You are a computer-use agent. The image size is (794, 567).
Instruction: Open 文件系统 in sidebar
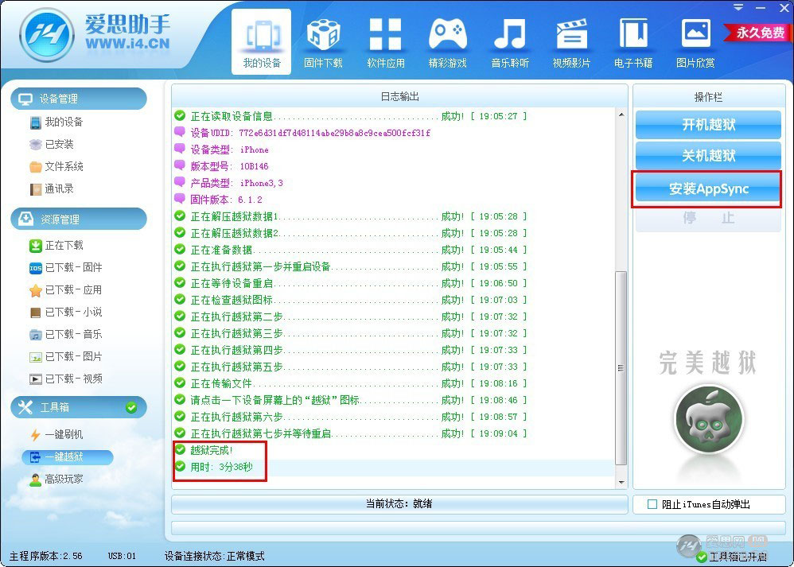[x=64, y=166]
